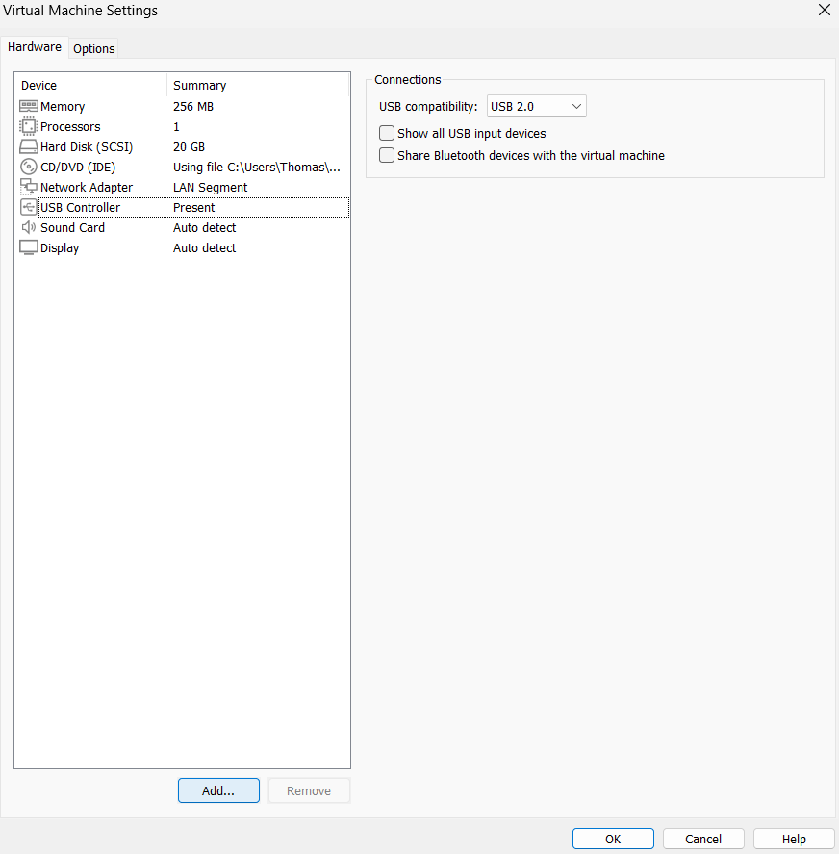839x854 pixels.
Task: Click the Add... button
Action: point(218,790)
